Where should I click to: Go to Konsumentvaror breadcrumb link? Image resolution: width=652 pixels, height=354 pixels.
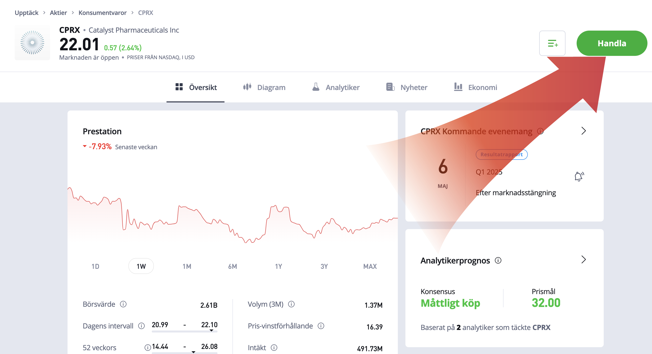[x=102, y=13]
